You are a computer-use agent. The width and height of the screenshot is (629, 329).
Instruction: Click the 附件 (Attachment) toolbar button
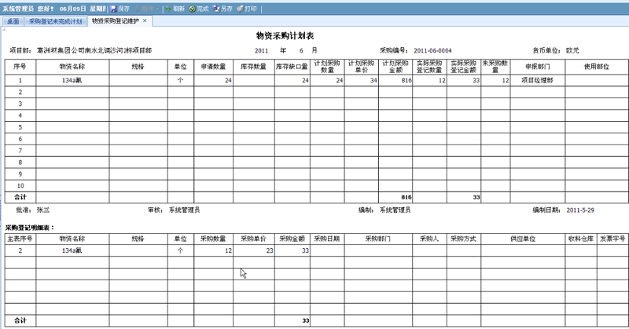tap(148, 8)
